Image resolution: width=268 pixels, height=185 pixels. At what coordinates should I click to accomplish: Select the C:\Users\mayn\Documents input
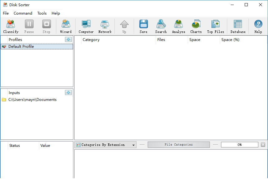click(x=37, y=100)
